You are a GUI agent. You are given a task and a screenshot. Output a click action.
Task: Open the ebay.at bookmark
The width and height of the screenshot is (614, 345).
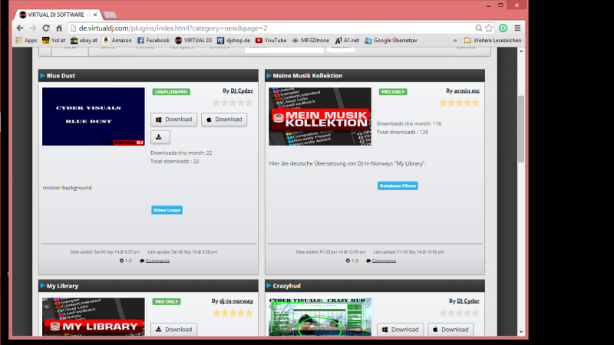click(x=84, y=41)
